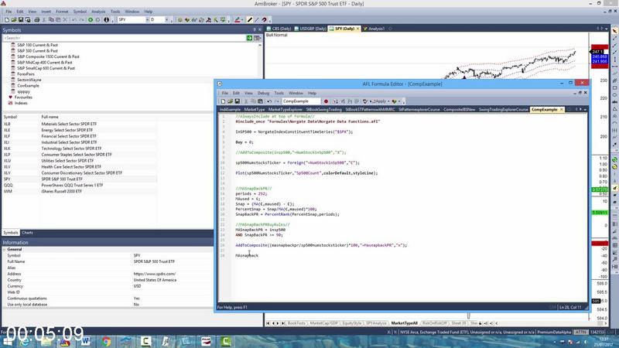Click the list options icon beside search
This screenshot has width=619, height=348.
click(x=258, y=38)
